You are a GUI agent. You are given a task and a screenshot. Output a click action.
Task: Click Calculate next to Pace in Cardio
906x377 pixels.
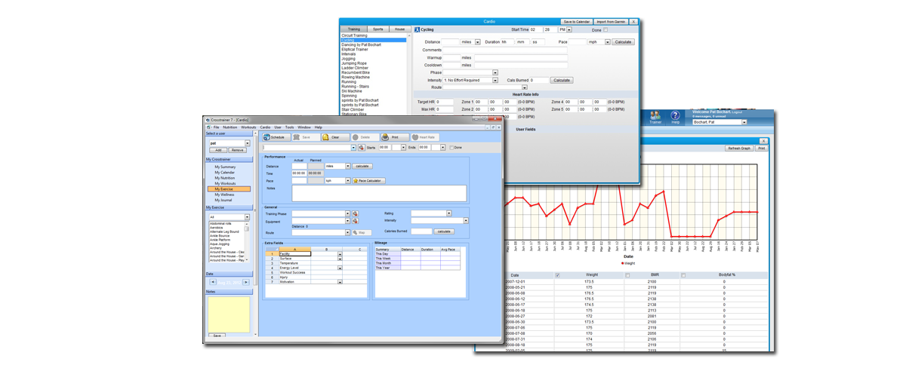pos(623,41)
